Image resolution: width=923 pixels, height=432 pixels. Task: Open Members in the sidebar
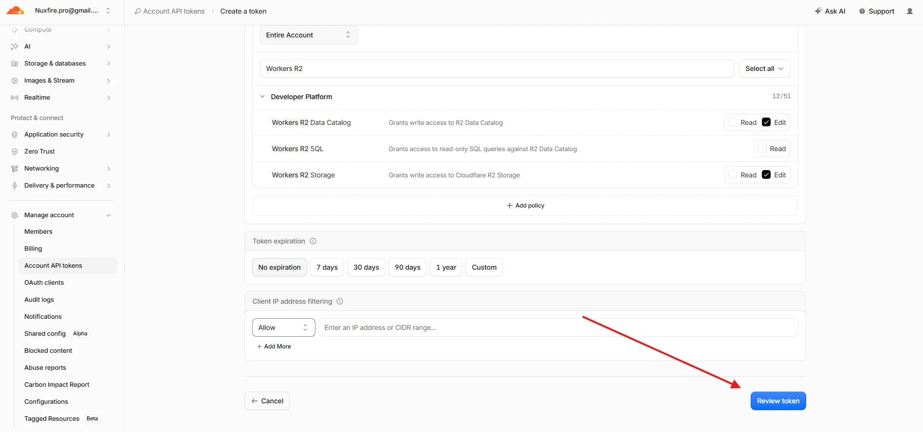(x=38, y=232)
